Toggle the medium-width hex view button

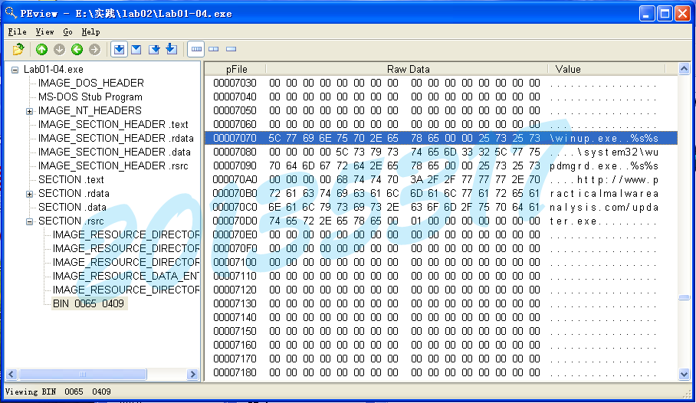(x=214, y=50)
